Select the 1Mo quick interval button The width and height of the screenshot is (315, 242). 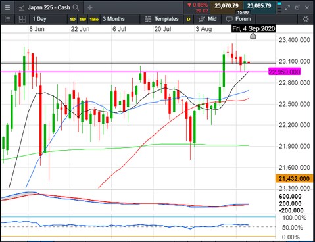click(x=94, y=20)
